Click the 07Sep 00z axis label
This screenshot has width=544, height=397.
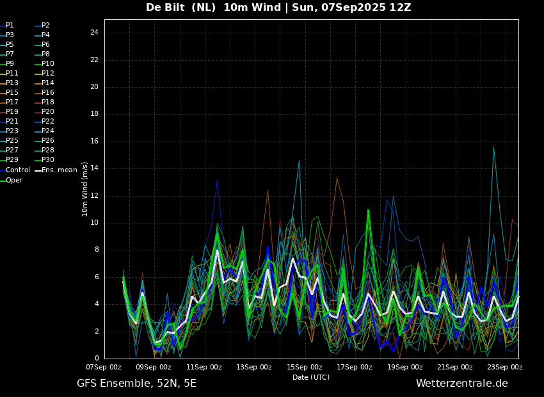[x=104, y=367]
